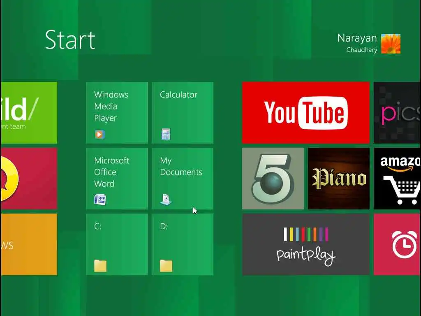Click the C: tile label
Screen dimensions: 421x316
(x=98, y=227)
